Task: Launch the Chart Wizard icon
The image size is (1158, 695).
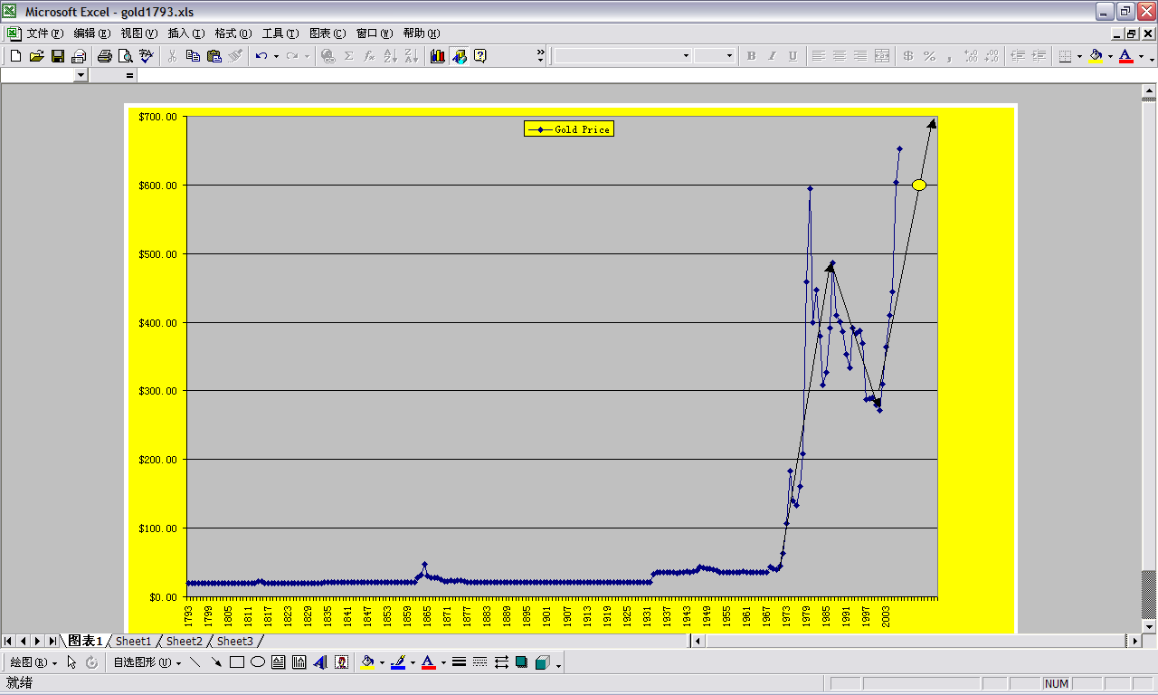Action: point(438,55)
